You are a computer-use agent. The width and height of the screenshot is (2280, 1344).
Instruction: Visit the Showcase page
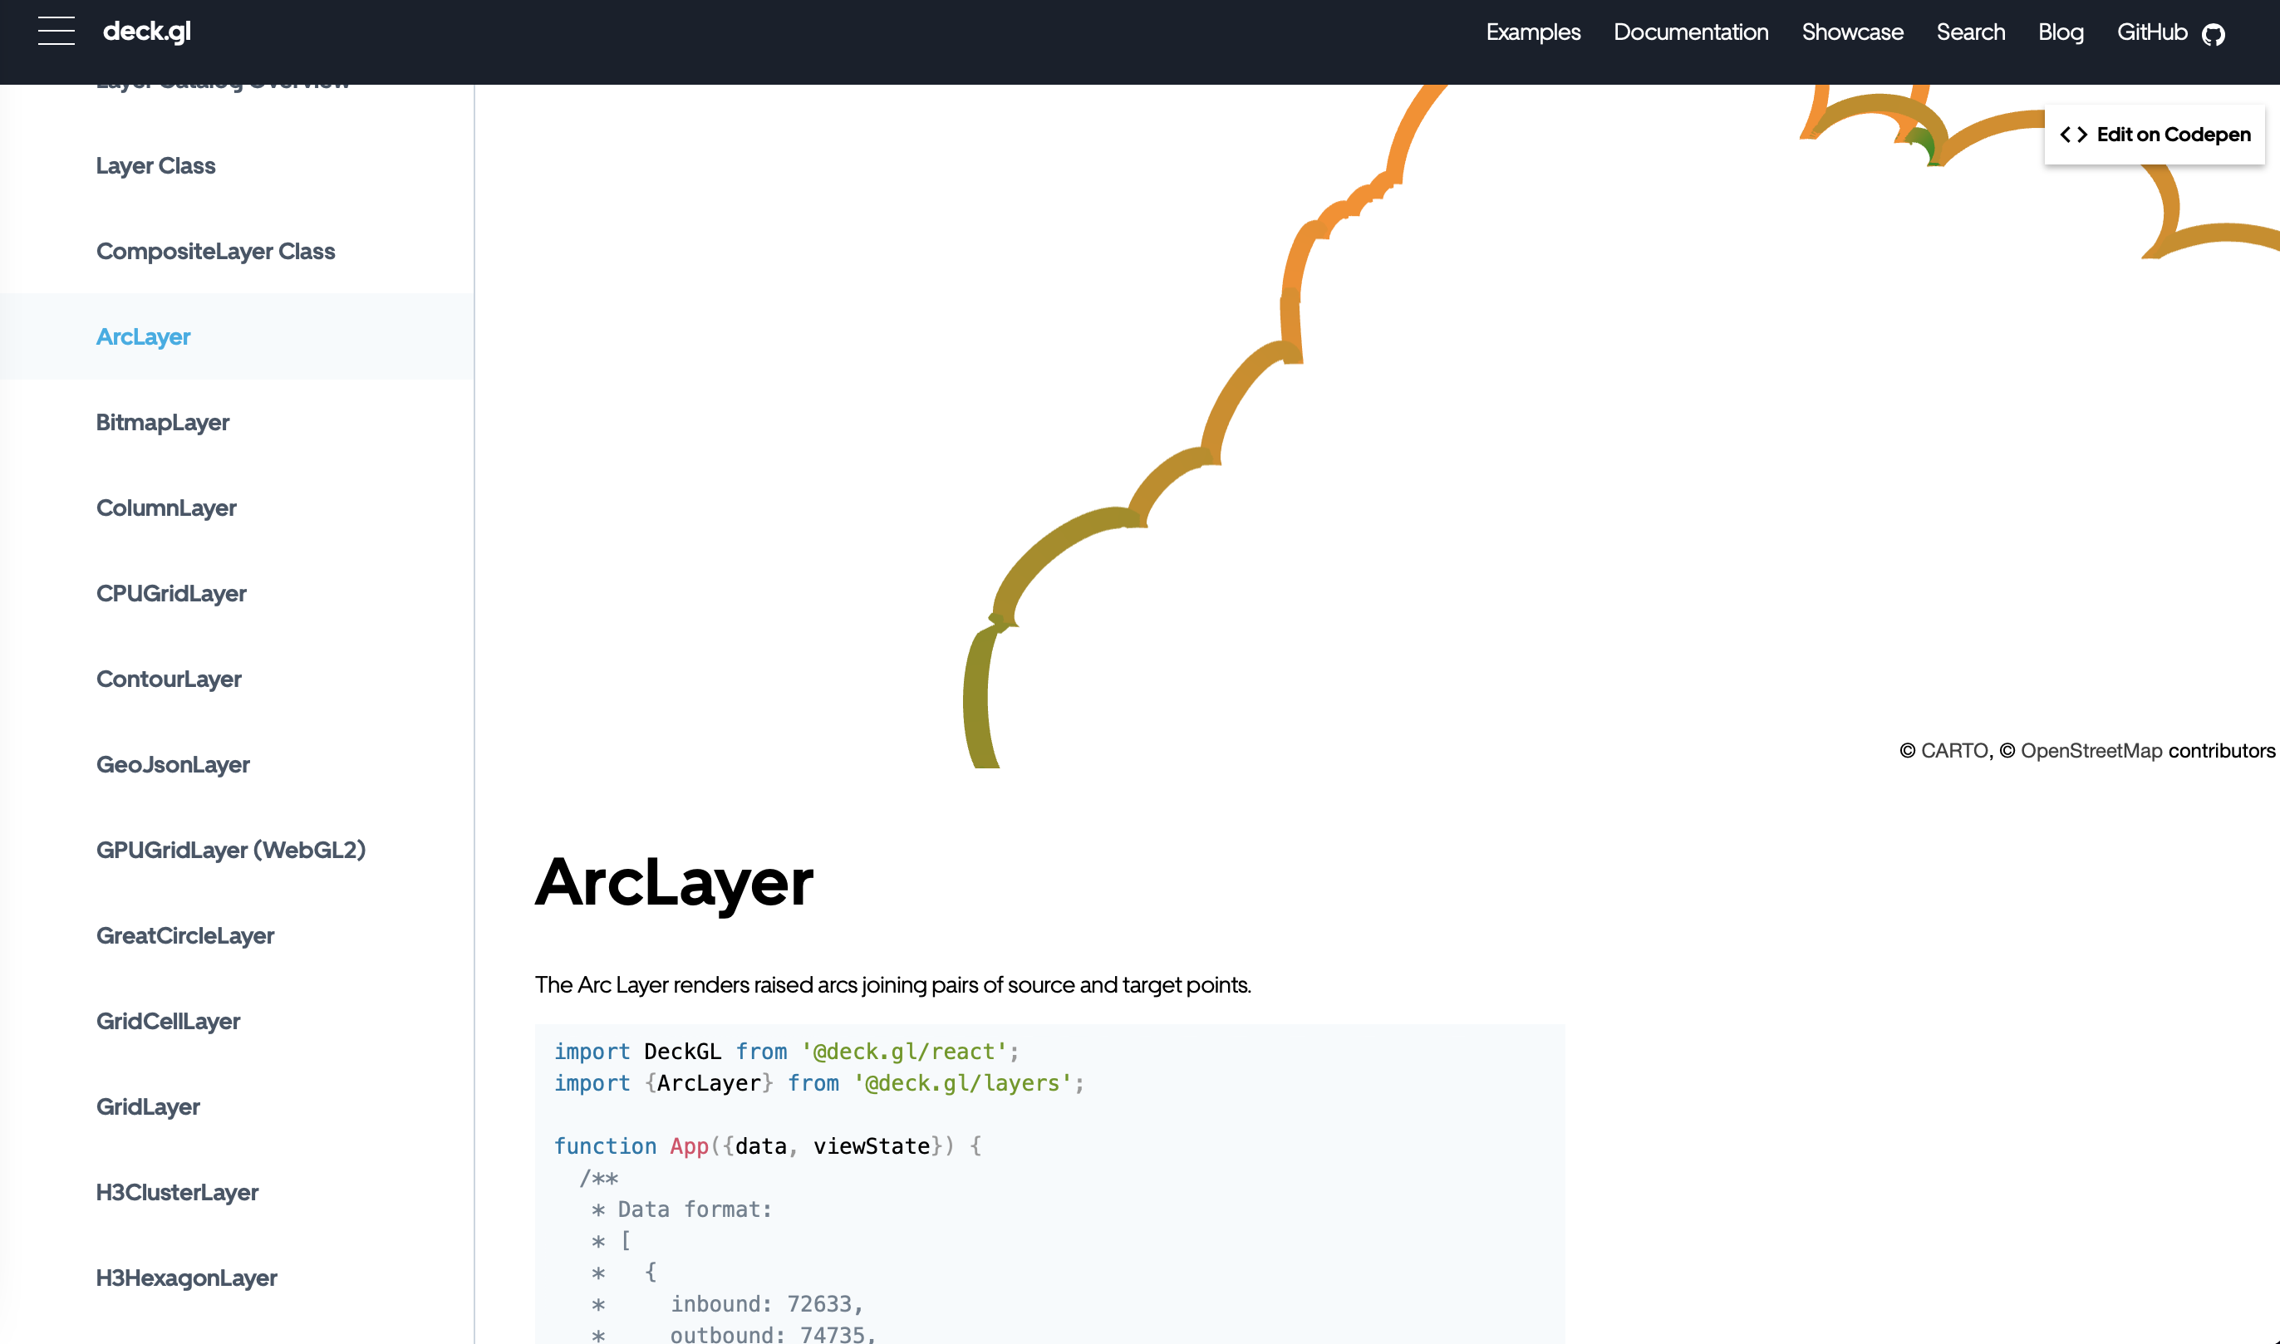coord(1852,32)
